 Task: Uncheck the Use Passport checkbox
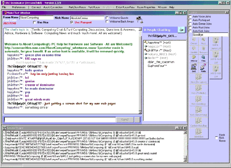pos(72,22)
